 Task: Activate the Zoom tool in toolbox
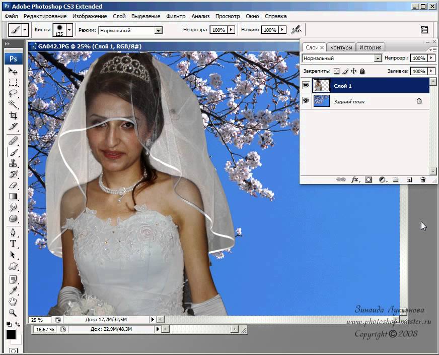[x=13, y=313]
